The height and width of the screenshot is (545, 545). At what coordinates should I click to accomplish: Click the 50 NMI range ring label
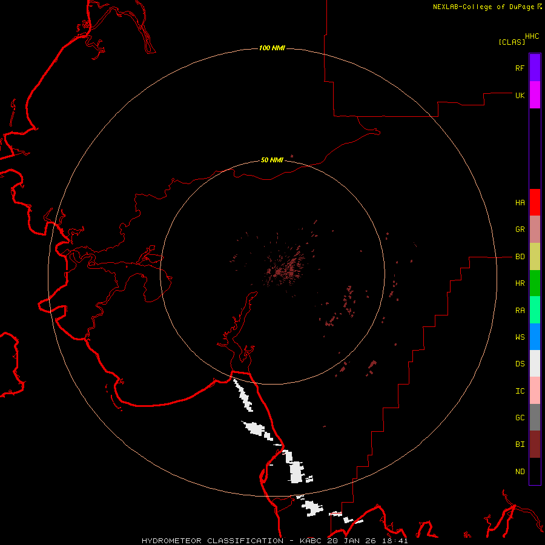tap(272, 160)
